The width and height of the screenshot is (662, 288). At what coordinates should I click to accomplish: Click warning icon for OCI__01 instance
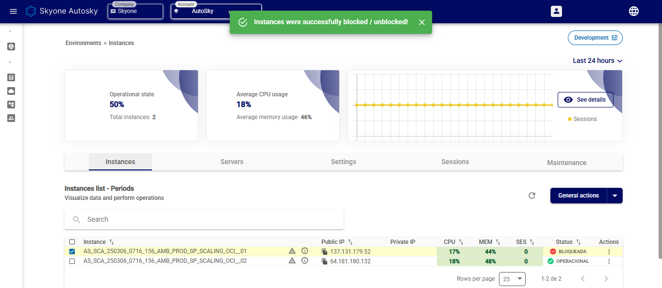[x=292, y=251]
